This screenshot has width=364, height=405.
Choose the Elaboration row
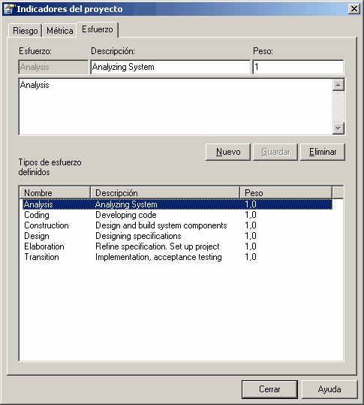coord(177,246)
